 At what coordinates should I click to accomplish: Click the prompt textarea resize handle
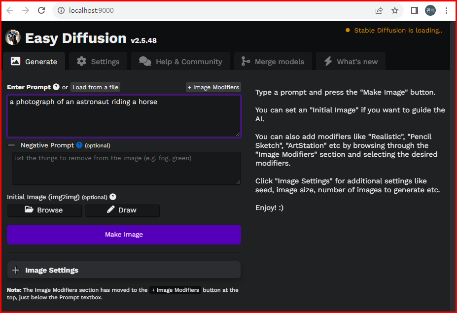pyautogui.click(x=238, y=134)
